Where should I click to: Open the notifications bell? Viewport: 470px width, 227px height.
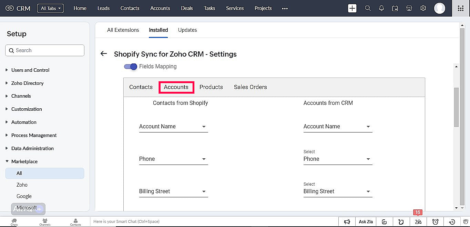pos(381,8)
